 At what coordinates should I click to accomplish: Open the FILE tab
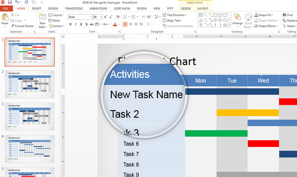[x=6, y=8]
